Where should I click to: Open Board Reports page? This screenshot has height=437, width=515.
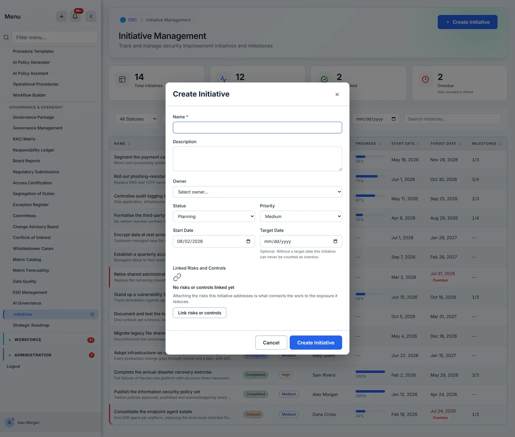pos(27,161)
